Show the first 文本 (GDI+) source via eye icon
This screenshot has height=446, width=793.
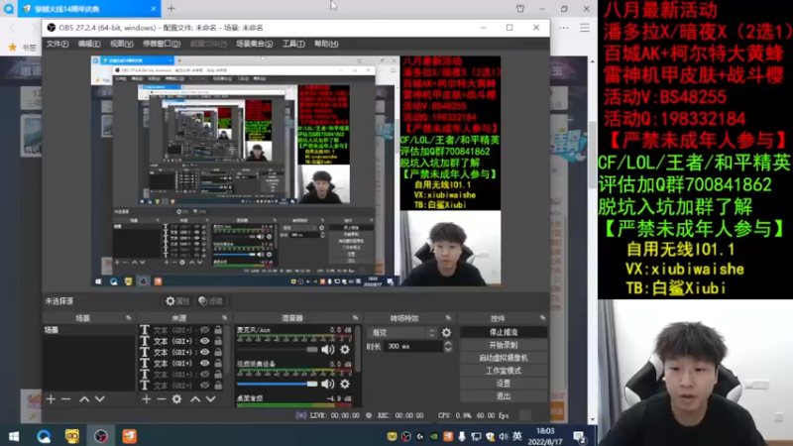pos(204,330)
